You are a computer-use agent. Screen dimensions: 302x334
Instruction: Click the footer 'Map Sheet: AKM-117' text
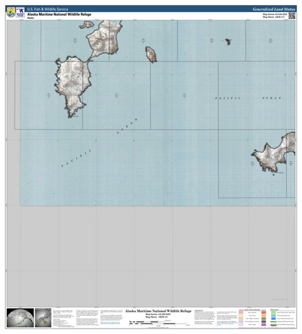[156, 317]
